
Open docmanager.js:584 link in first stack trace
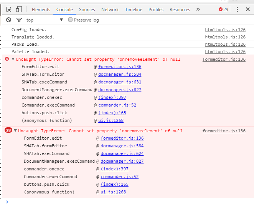pyautogui.click(x=120, y=74)
